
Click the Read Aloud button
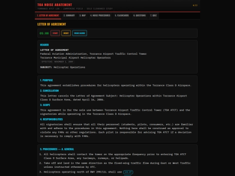click(80, 33)
